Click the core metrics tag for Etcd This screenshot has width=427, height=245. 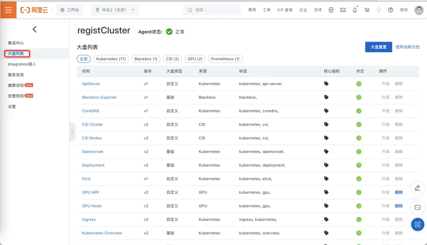point(326,179)
